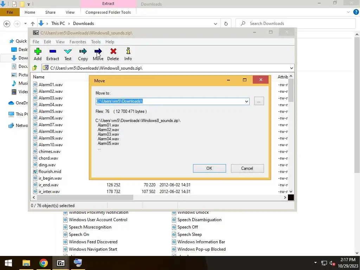Open File Explorer from the taskbar
This screenshot has height=270, width=360.
click(x=26, y=263)
